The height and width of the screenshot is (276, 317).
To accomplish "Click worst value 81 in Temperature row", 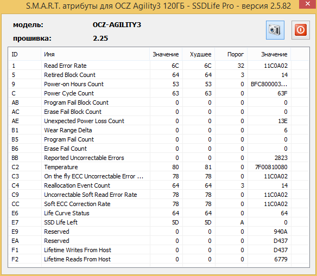I will click(208, 167).
